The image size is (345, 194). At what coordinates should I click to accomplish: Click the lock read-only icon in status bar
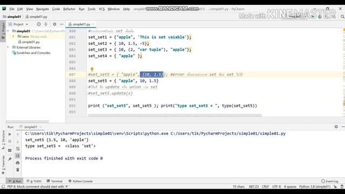point(335,186)
